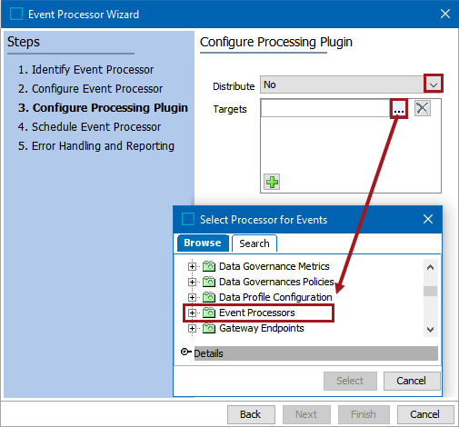Click the Event Processors folder icon
The image size is (459, 427).
209,313
